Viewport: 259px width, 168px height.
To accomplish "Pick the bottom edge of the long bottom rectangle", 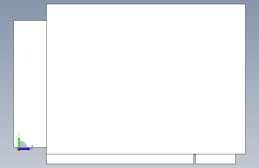I will pos(120,164).
